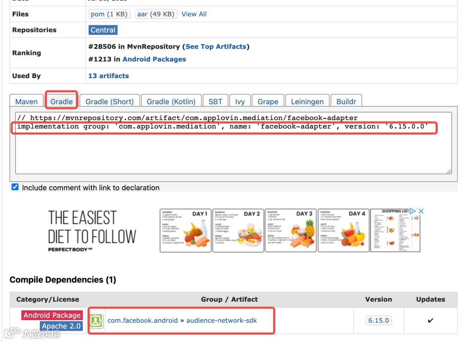
Task: Open the DAY 3 meal plan thumbnail
Action: pyautogui.click(x=291, y=230)
